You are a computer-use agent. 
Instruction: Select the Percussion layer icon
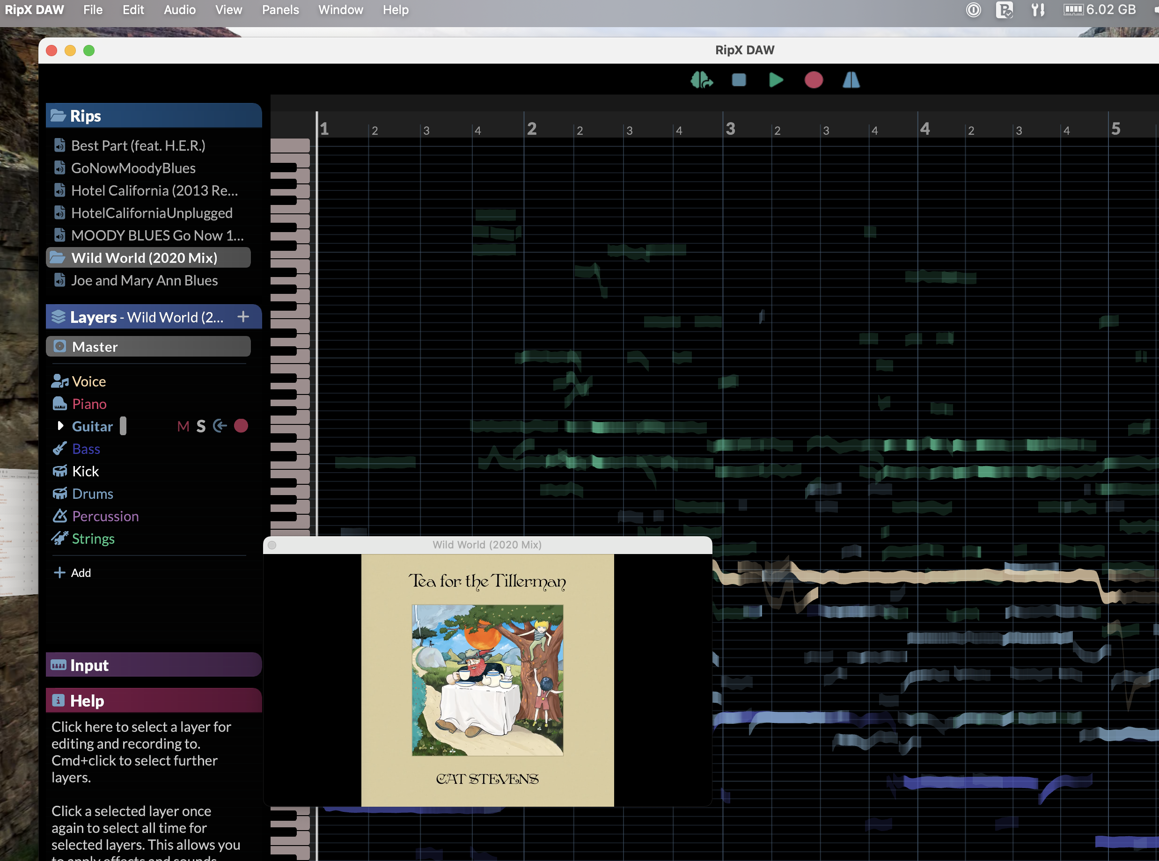click(x=60, y=516)
